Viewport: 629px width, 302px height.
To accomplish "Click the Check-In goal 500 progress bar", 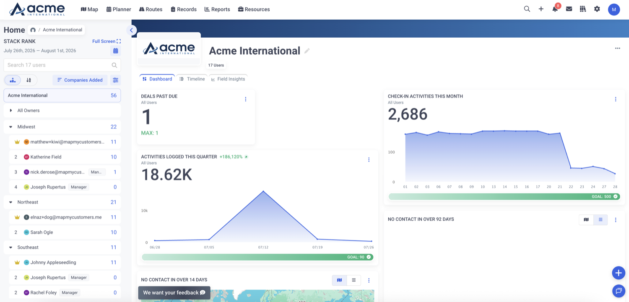I will click(504, 196).
